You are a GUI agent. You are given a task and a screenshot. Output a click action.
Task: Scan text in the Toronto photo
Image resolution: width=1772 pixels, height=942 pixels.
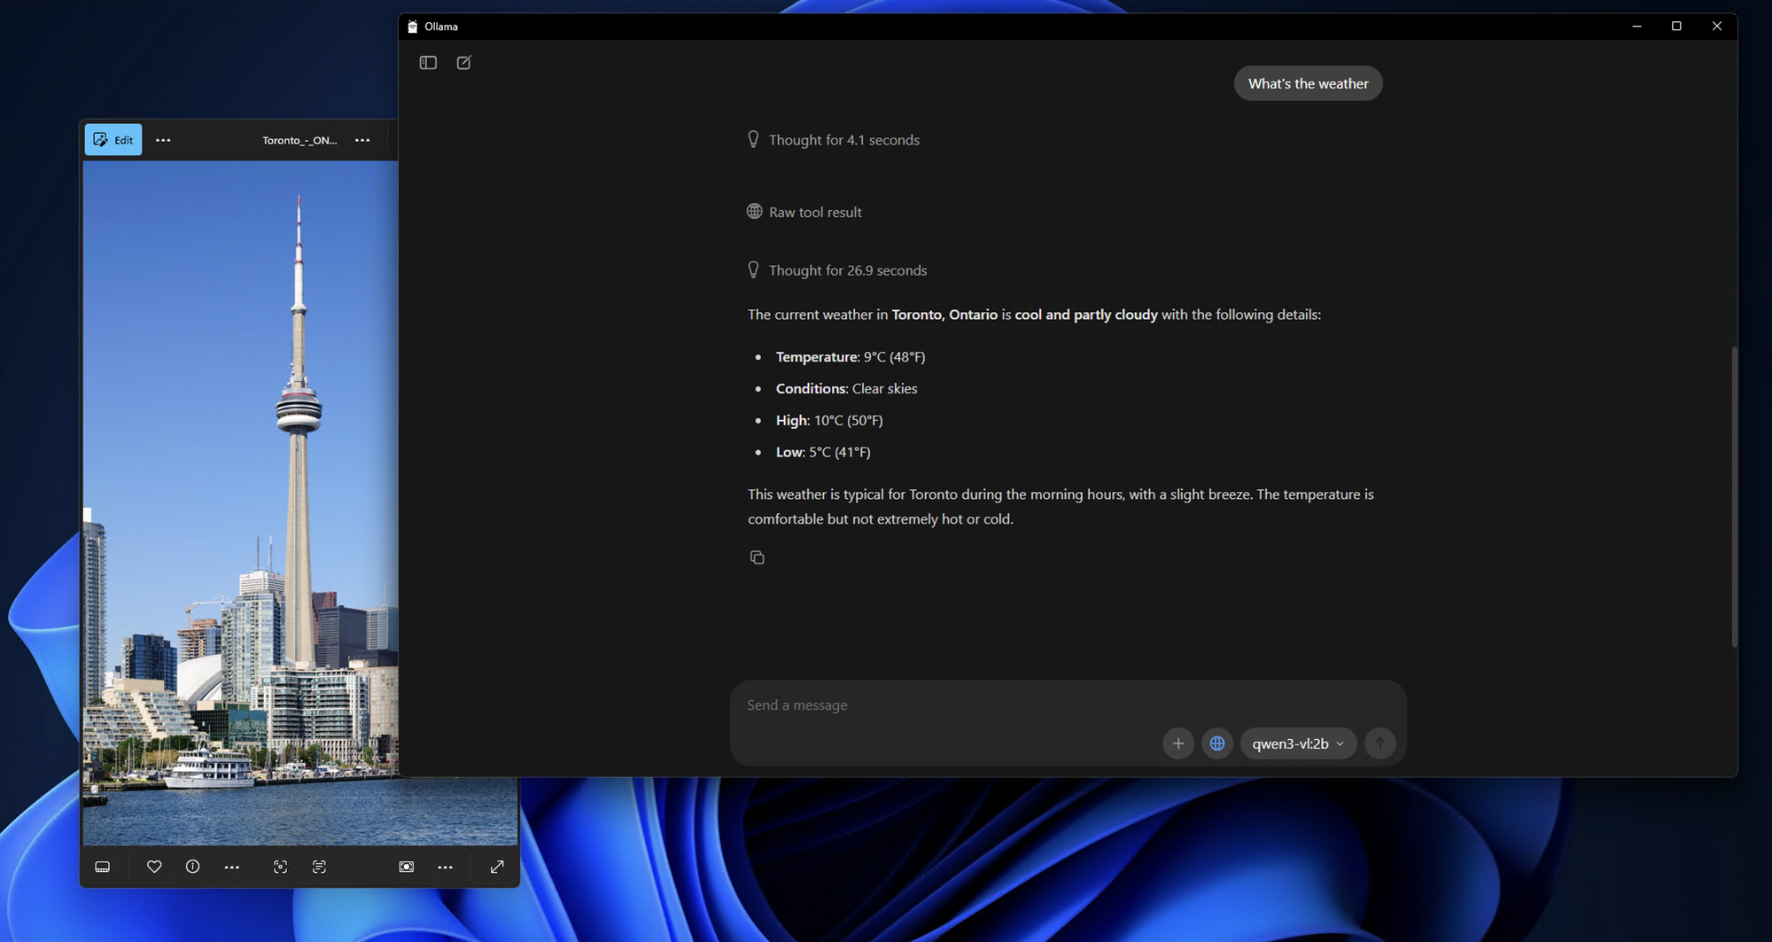click(x=319, y=867)
